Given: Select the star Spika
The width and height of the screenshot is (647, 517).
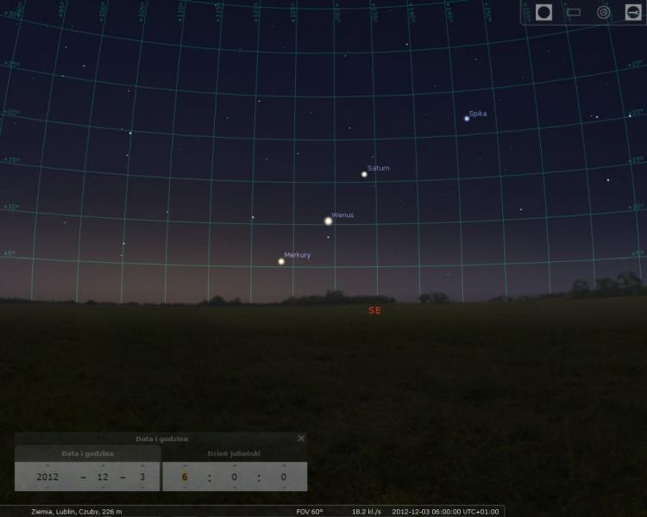Looking at the screenshot, I should coord(467,118).
